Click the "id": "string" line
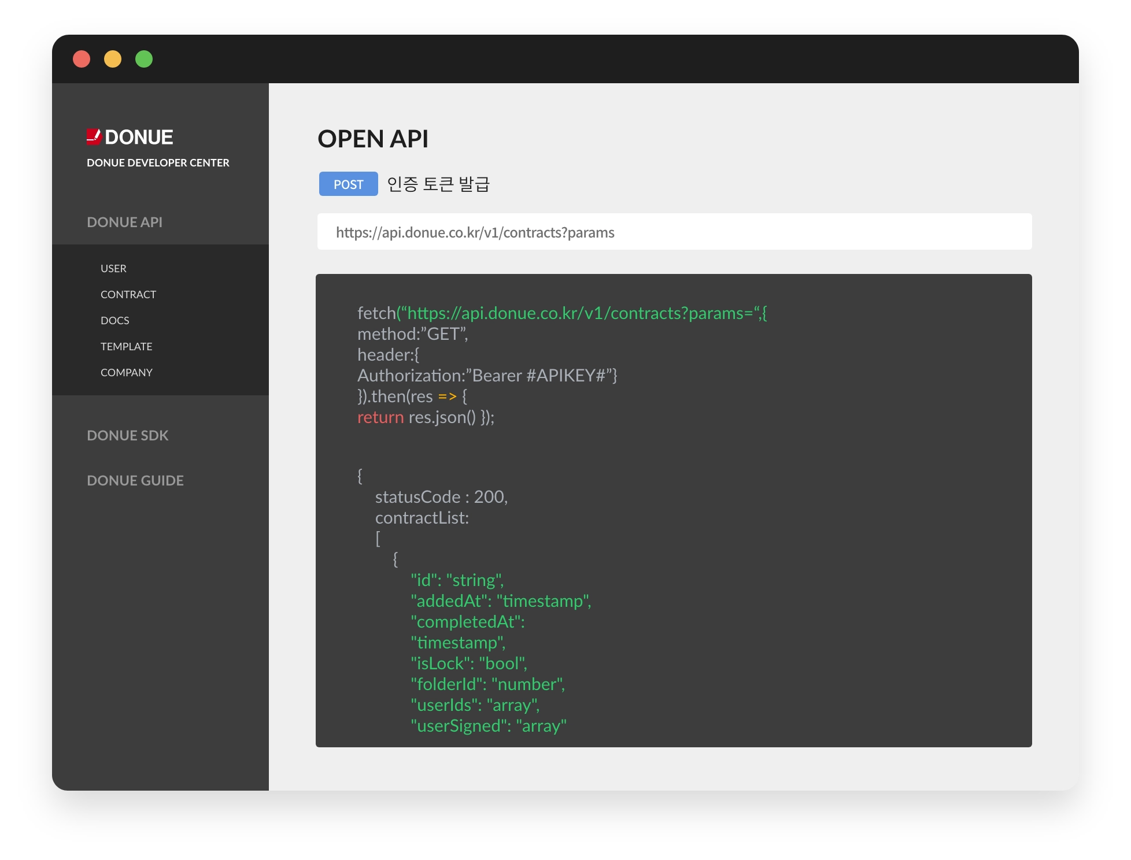This screenshot has width=1131, height=860. coord(457,580)
